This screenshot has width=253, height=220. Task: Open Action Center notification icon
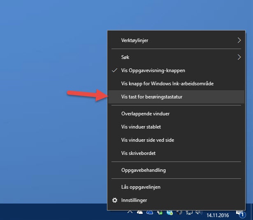[239, 213]
